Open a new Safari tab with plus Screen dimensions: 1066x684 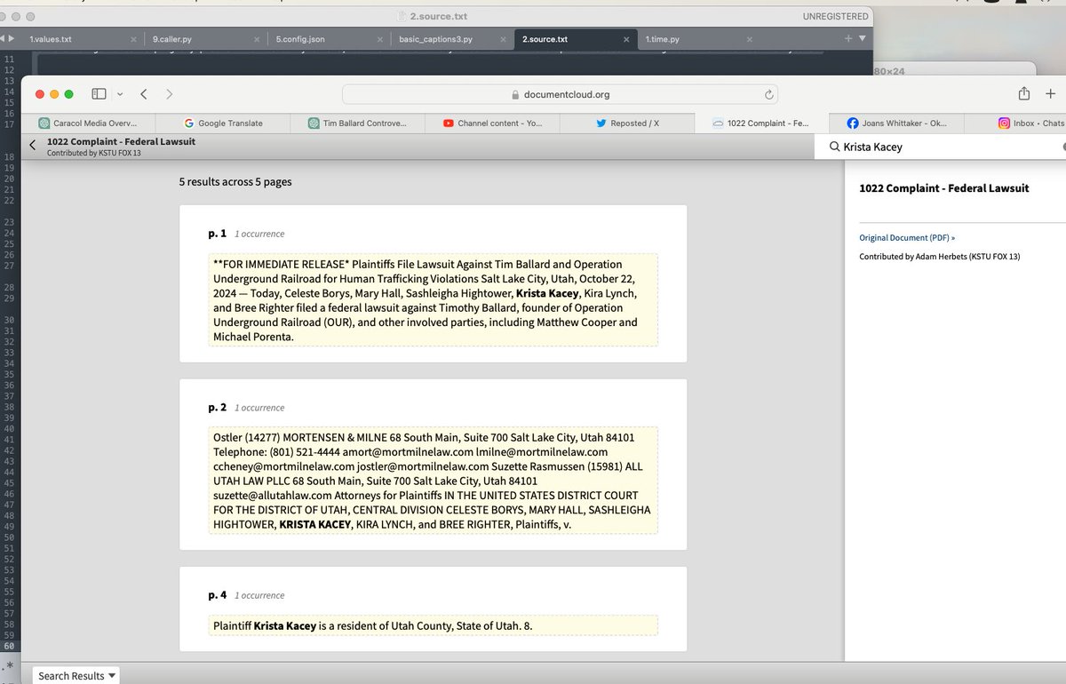(x=1051, y=93)
